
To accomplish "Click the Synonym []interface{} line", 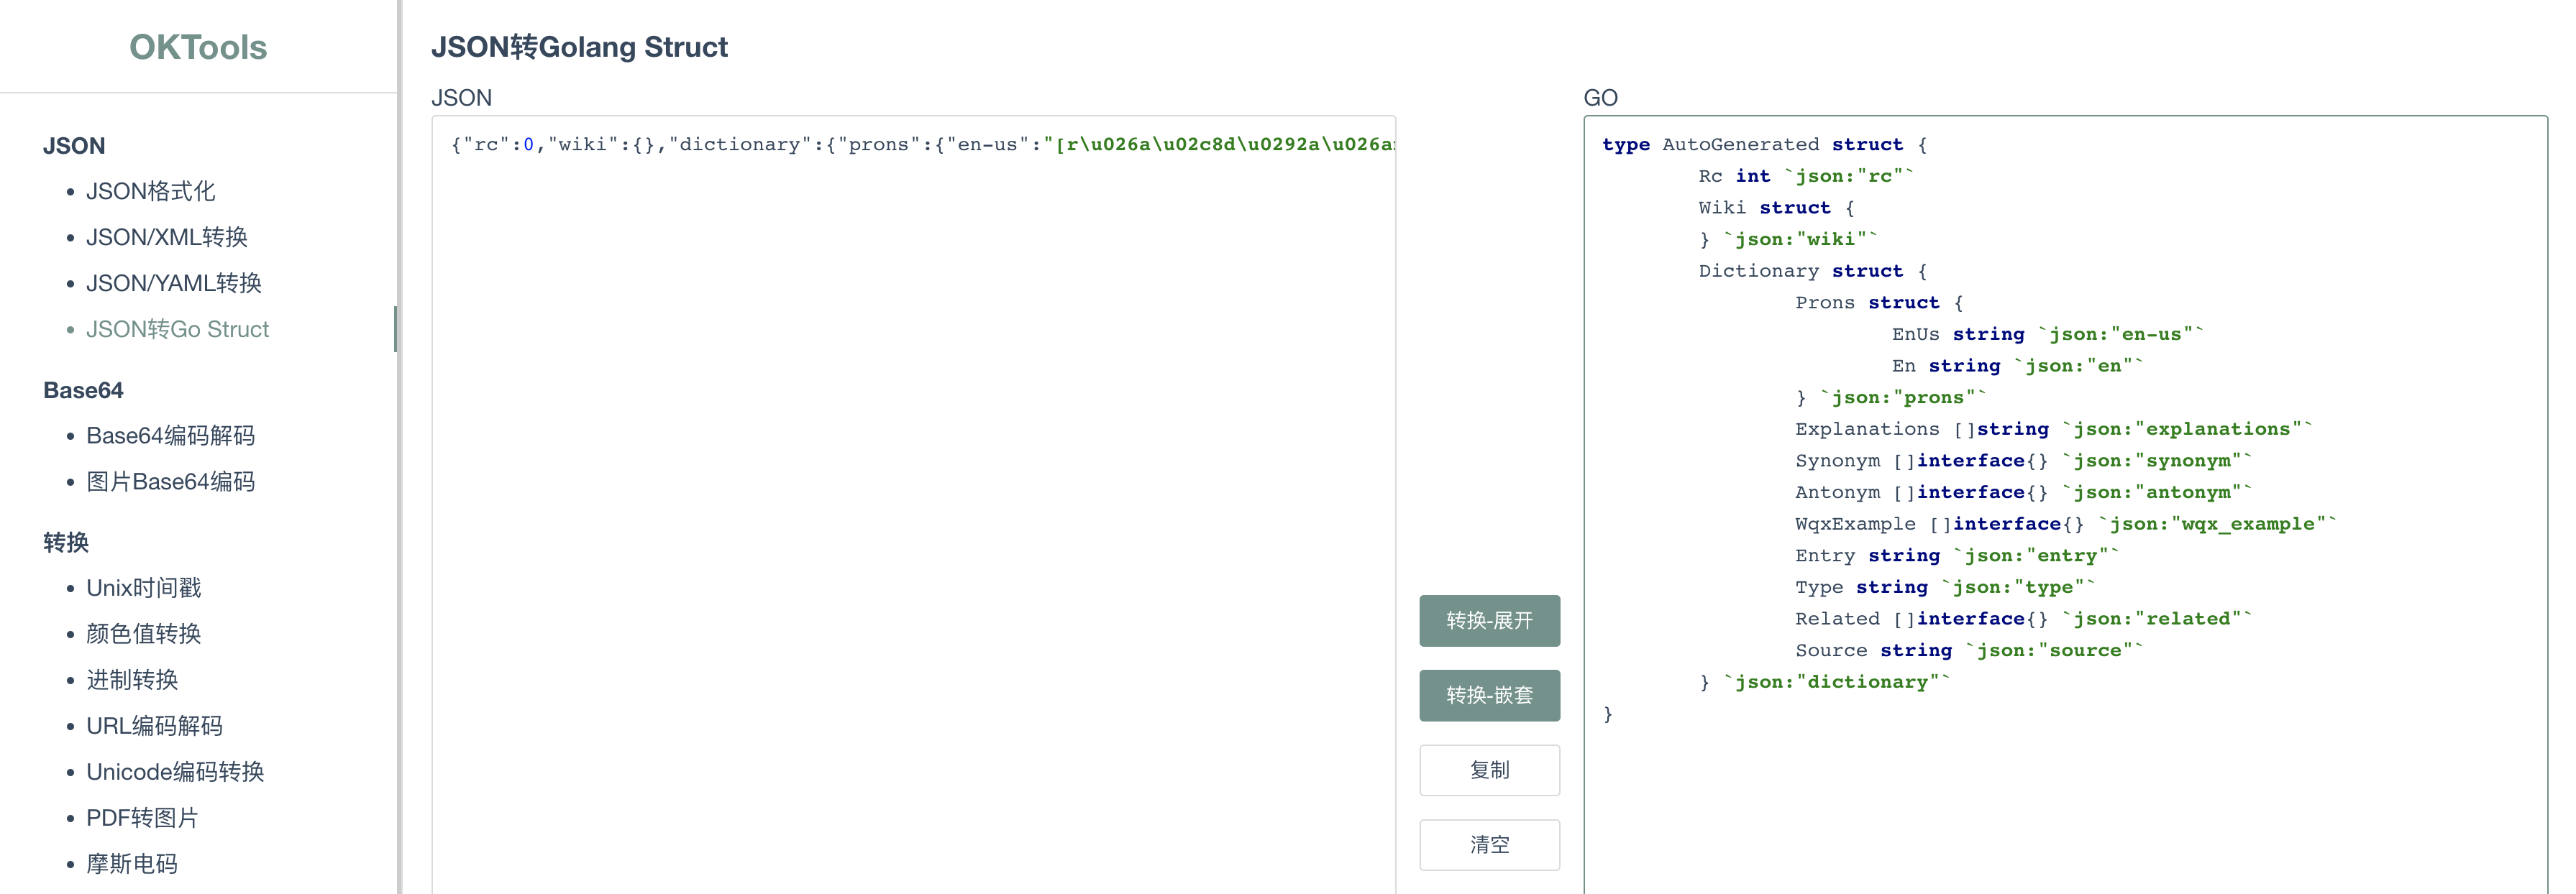I will [2023, 461].
